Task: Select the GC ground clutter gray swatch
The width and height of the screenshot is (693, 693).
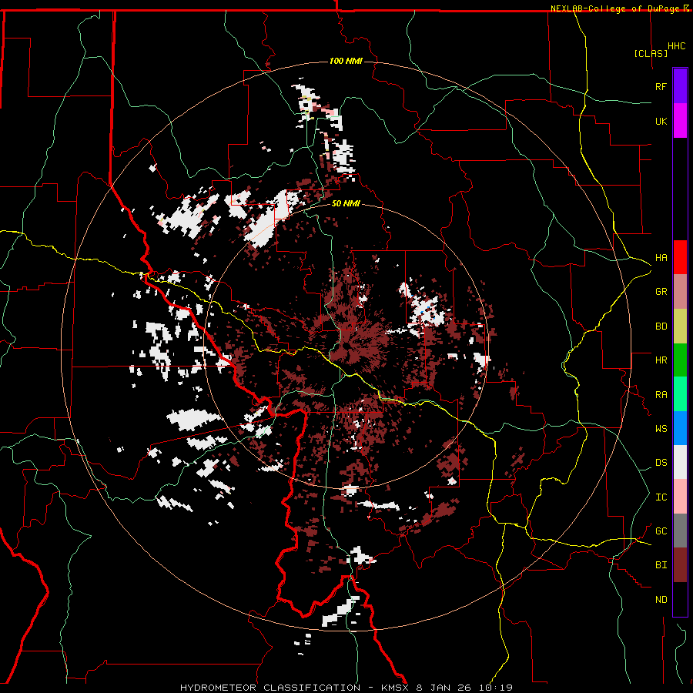Action: [680, 531]
